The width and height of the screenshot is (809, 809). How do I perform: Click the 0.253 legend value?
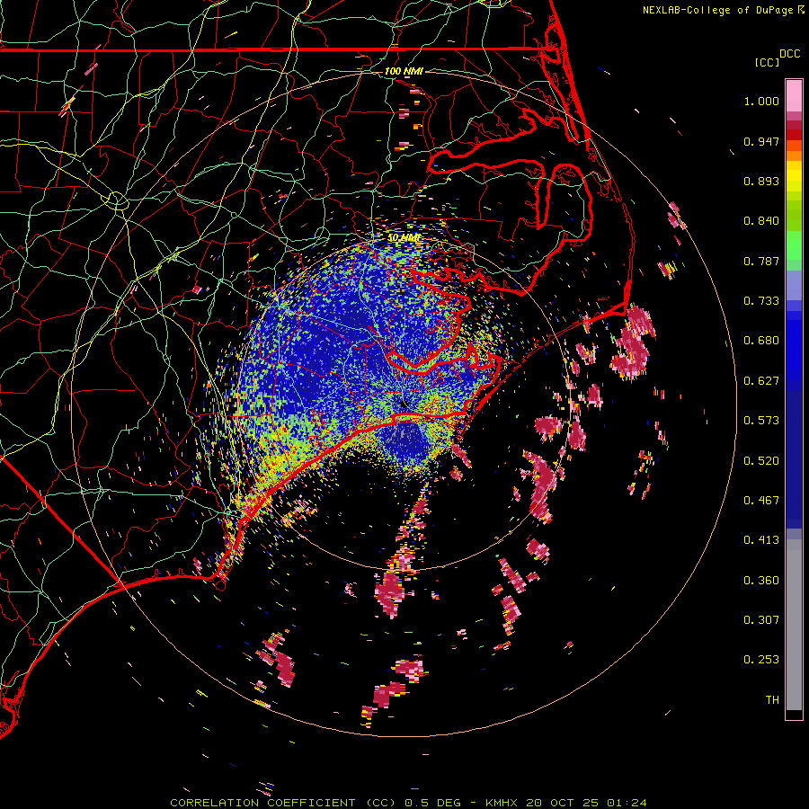(x=761, y=660)
